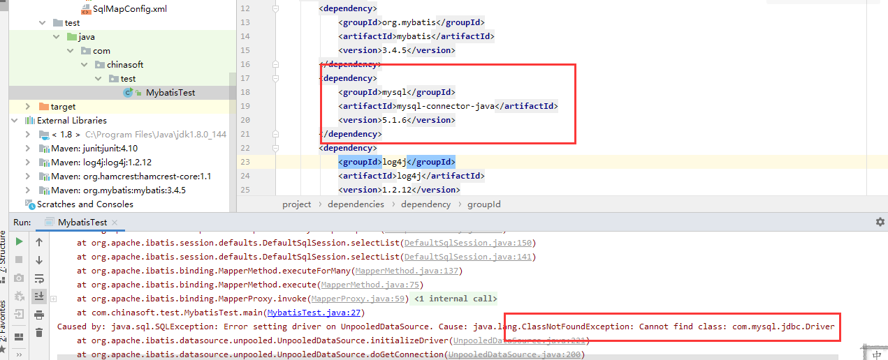Image resolution: width=888 pixels, height=360 pixels.
Task: Click the bug-with-gear debugger attach icon
Action: pyautogui.click(x=20, y=296)
